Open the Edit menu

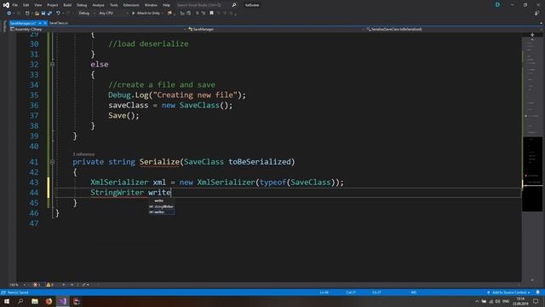pos(26,5)
